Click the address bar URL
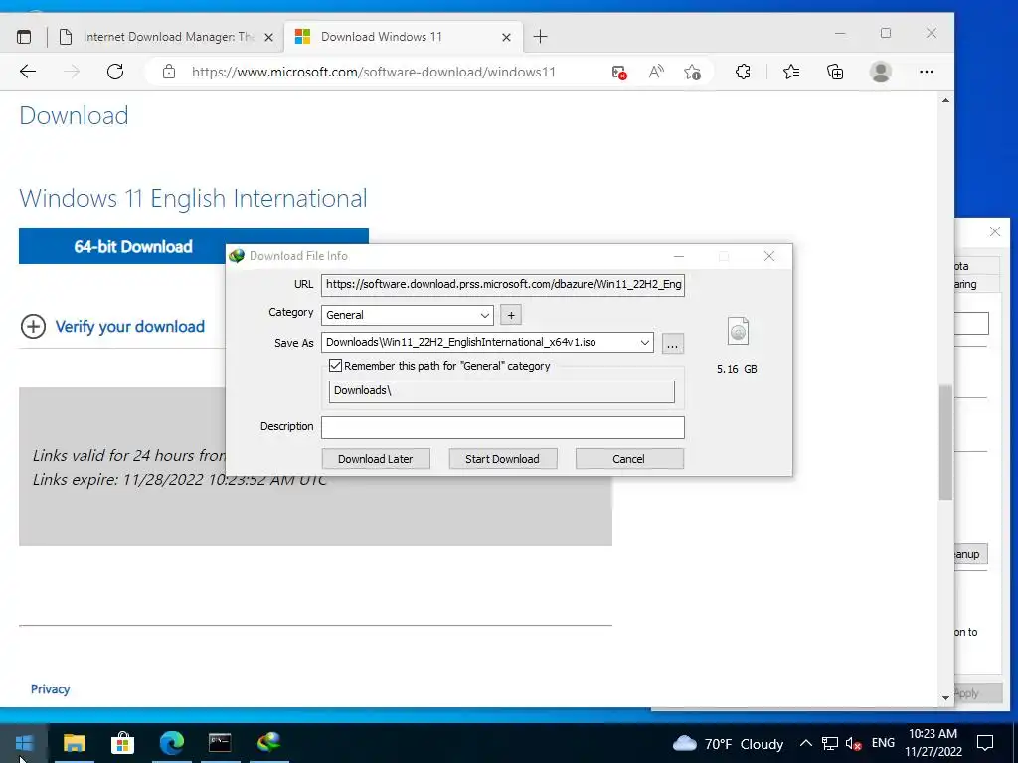The image size is (1018, 763). pyautogui.click(x=374, y=72)
